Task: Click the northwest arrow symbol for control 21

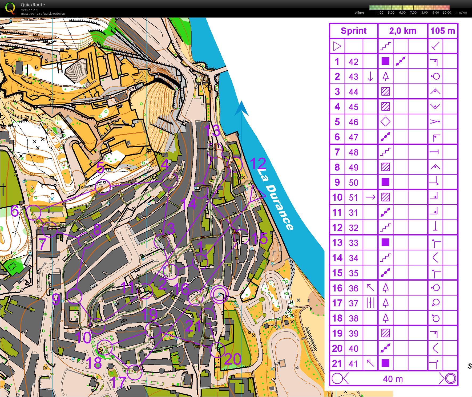Action: [370, 363]
